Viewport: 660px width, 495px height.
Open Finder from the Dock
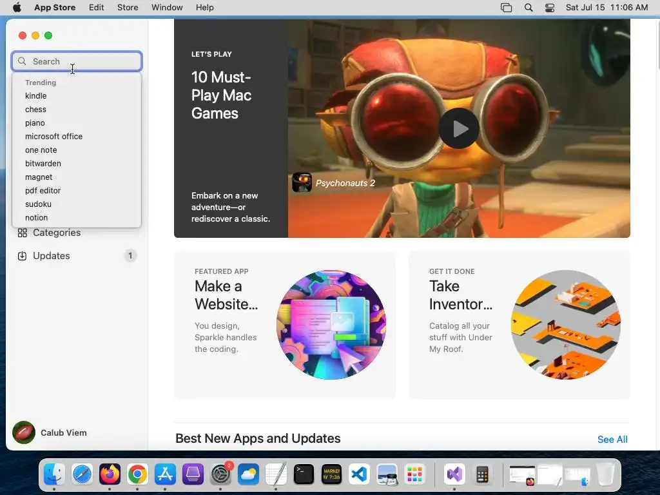54,474
